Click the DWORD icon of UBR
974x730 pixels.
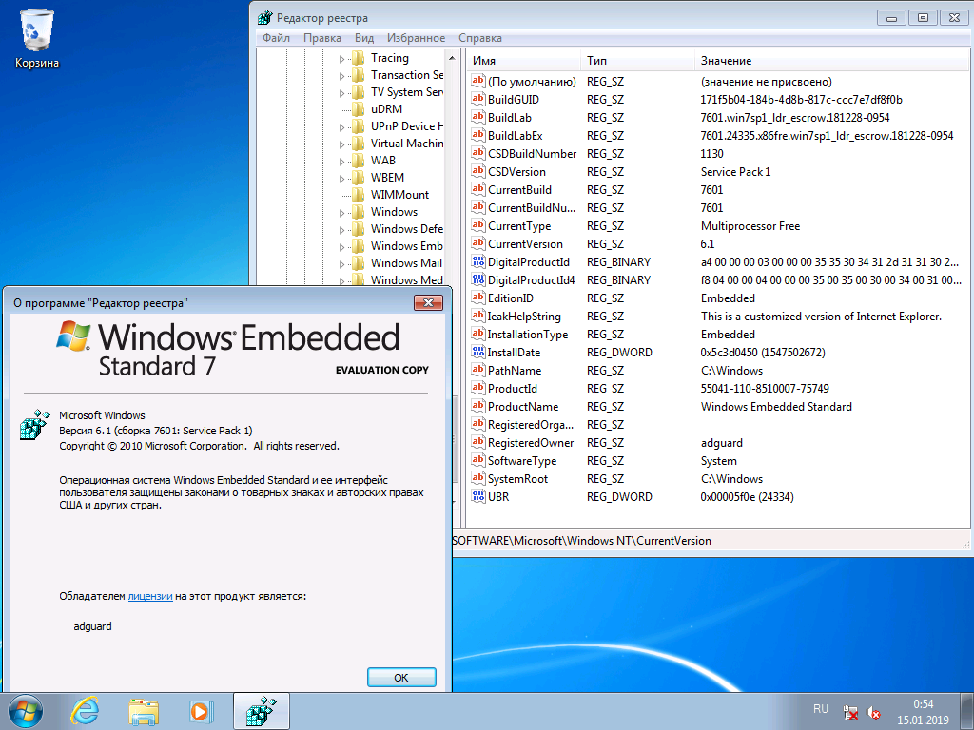click(x=477, y=496)
